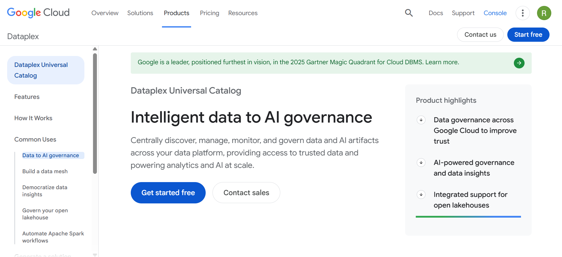
Task: Click the Product highlights heading
Action: [x=446, y=100]
